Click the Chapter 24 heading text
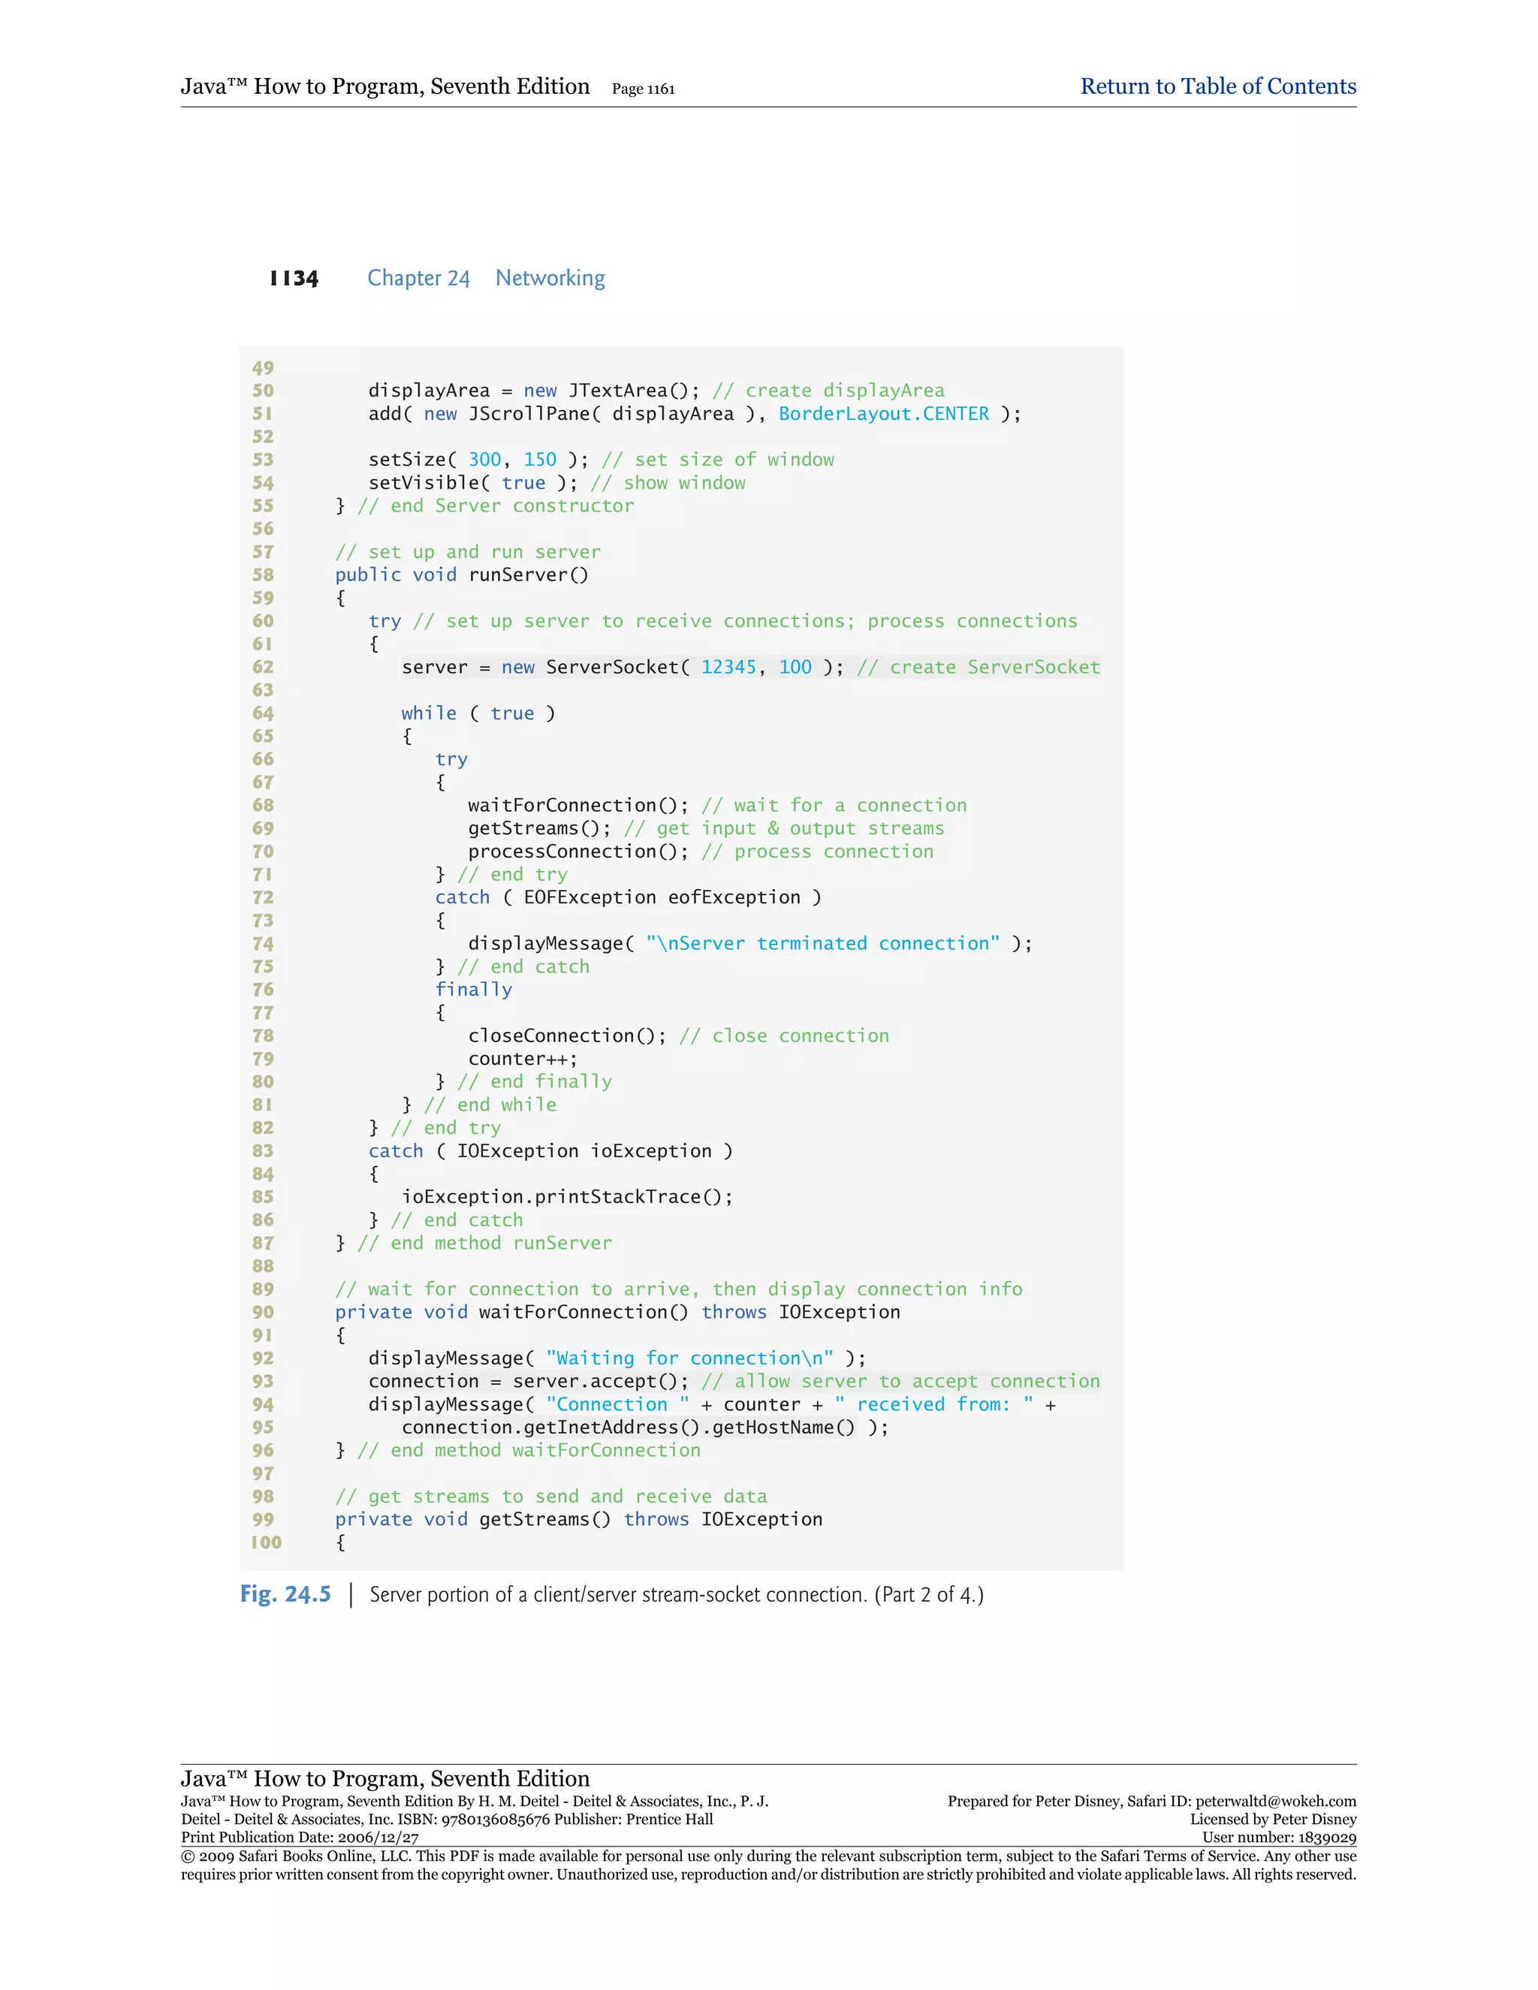Screen dimensions: 1538x1990 pyautogui.click(x=418, y=278)
